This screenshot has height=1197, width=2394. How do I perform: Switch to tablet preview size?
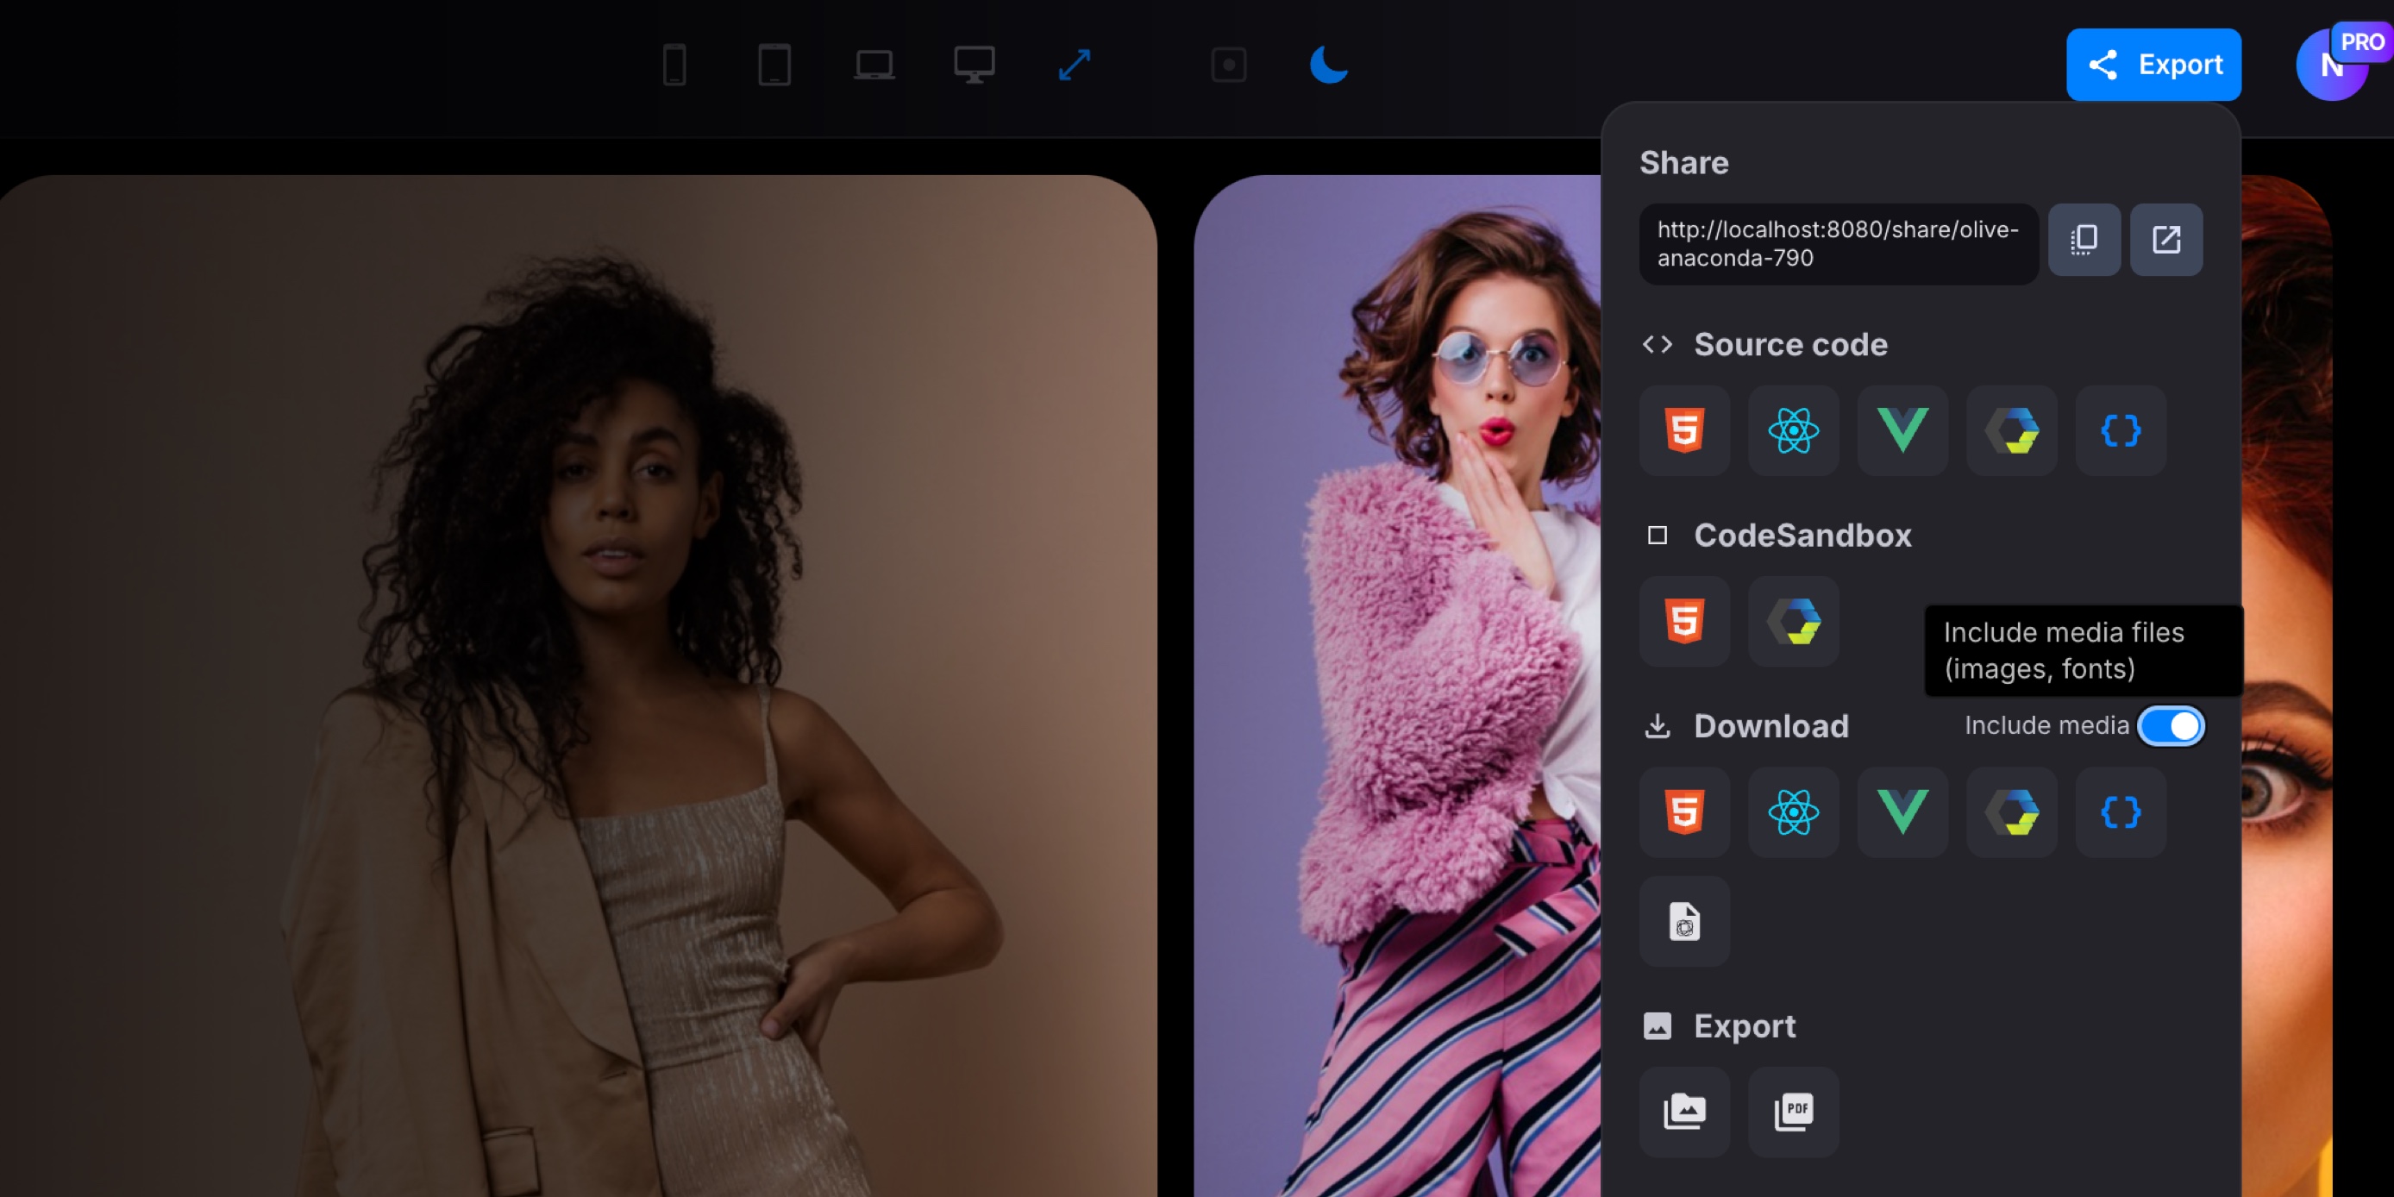pyautogui.click(x=774, y=65)
